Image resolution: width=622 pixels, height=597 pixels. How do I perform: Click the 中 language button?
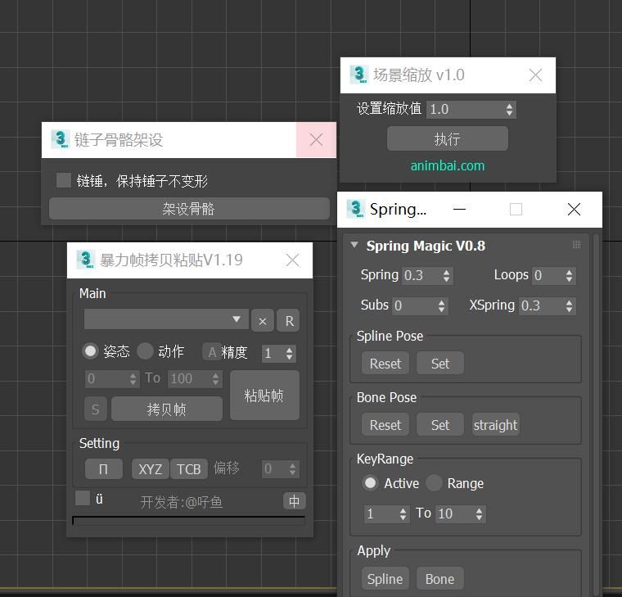pyautogui.click(x=294, y=501)
